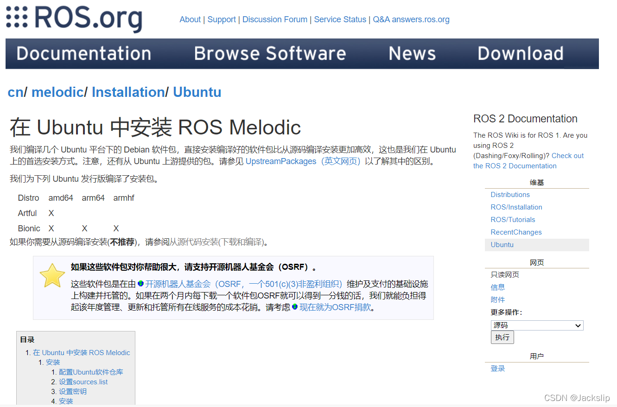
Task: Jump to 在 Ubuntu 中安装 ROS Melodic contents entry
Action: click(x=81, y=353)
